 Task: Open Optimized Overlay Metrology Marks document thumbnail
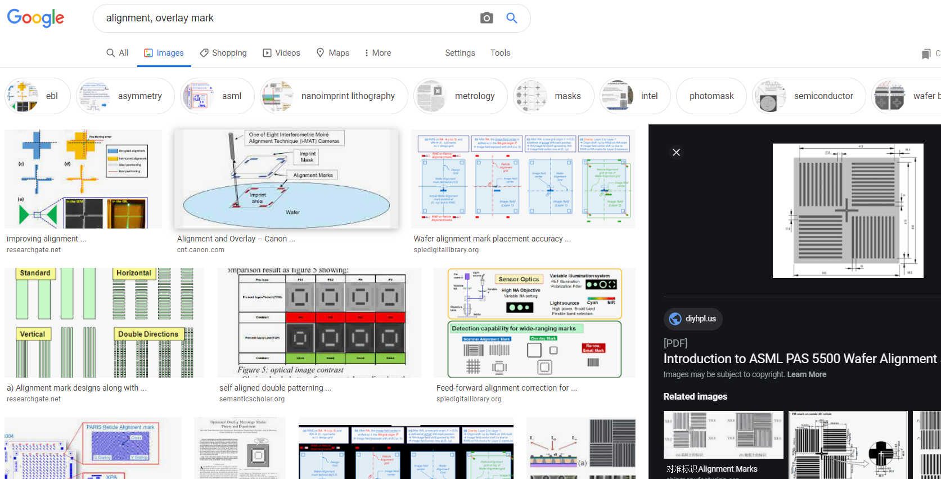click(x=240, y=448)
